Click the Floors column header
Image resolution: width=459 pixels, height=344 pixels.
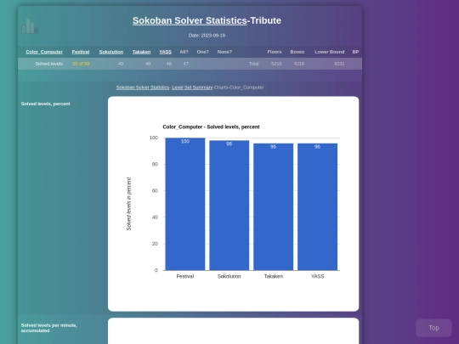coord(275,52)
